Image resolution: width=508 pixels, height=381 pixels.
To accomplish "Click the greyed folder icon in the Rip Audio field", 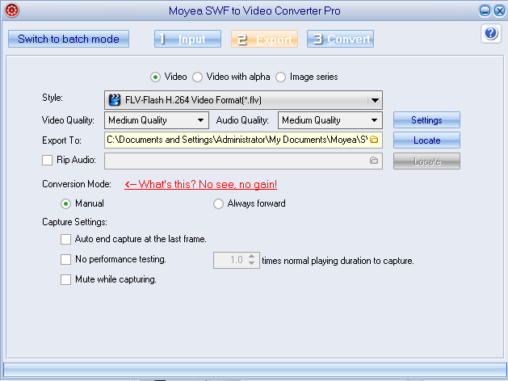I will tap(374, 161).
